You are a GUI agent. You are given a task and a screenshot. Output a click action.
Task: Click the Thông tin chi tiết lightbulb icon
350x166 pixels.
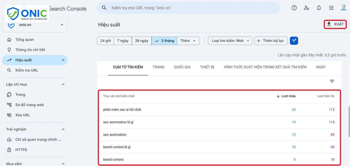[10, 50]
